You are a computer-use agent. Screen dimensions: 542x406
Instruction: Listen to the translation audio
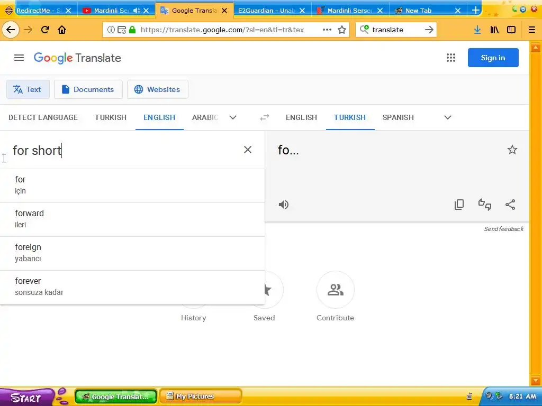pos(284,205)
